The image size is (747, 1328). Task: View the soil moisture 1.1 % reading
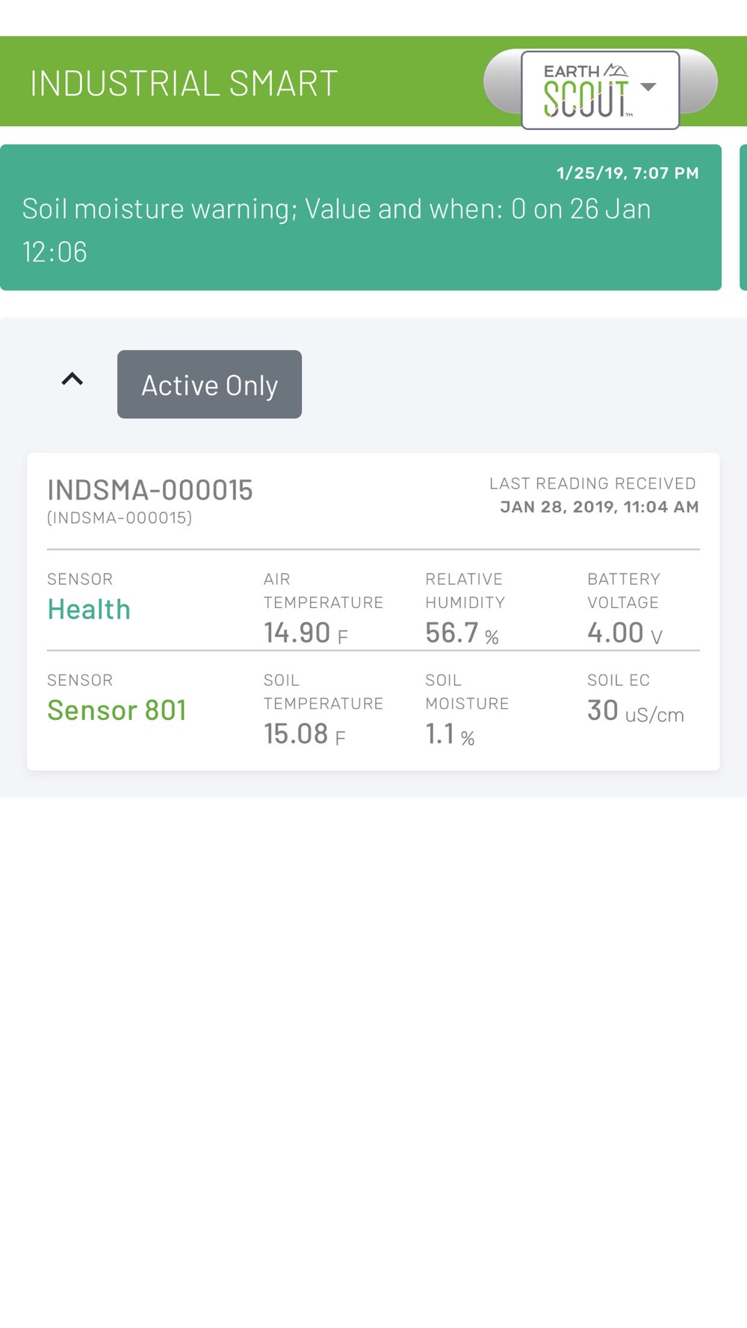[x=450, y=734]
